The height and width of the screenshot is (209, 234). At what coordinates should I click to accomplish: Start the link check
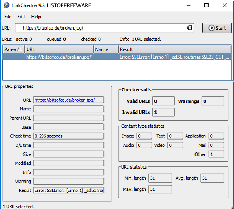click(217, 28)
